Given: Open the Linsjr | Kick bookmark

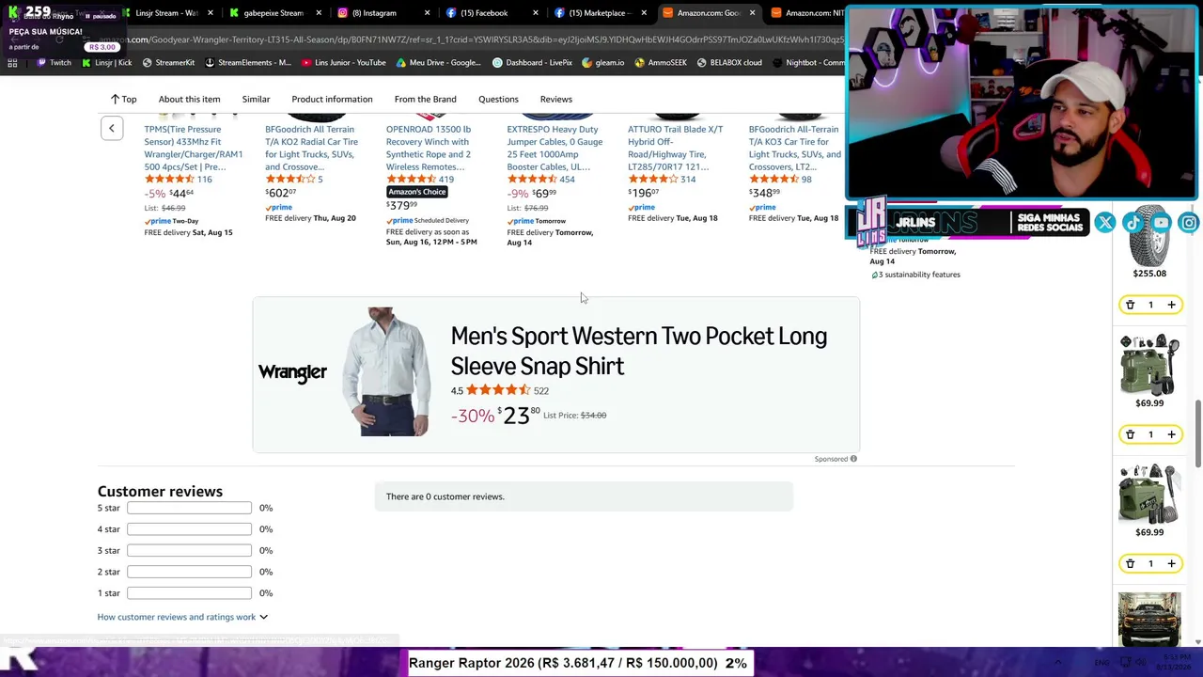Looking at the screenshot, I should 106,63.
